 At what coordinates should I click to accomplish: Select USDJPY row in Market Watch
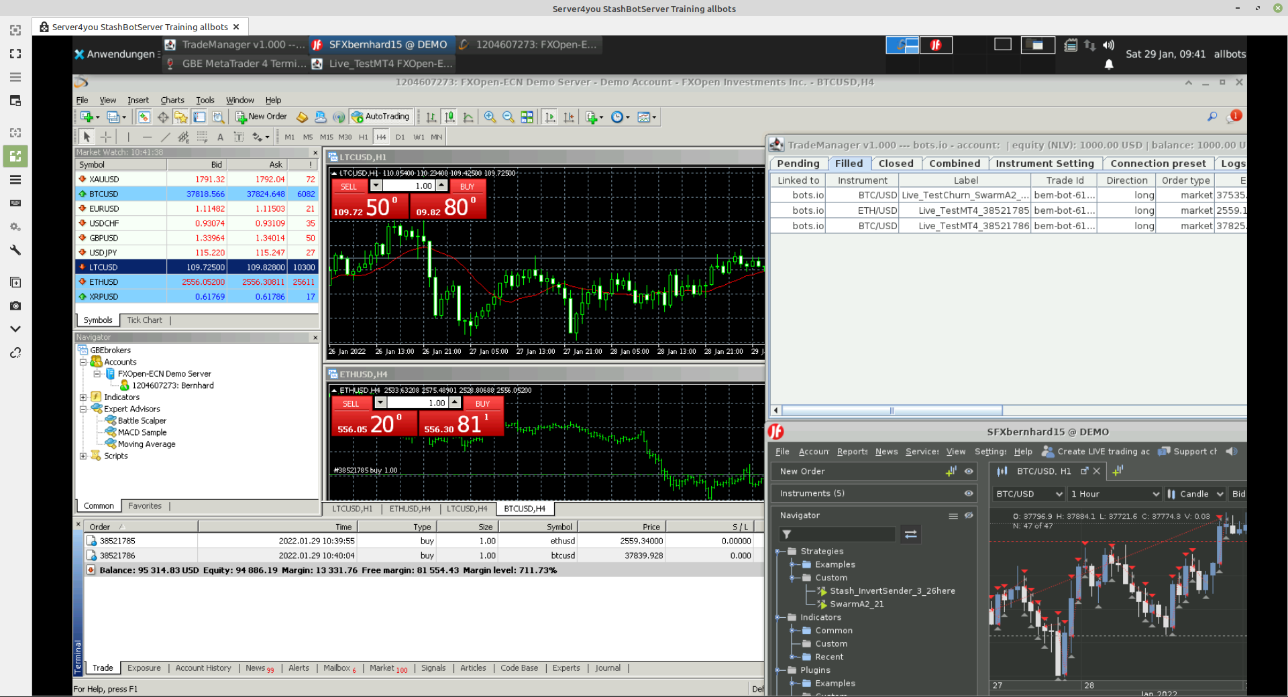[197, 253]
